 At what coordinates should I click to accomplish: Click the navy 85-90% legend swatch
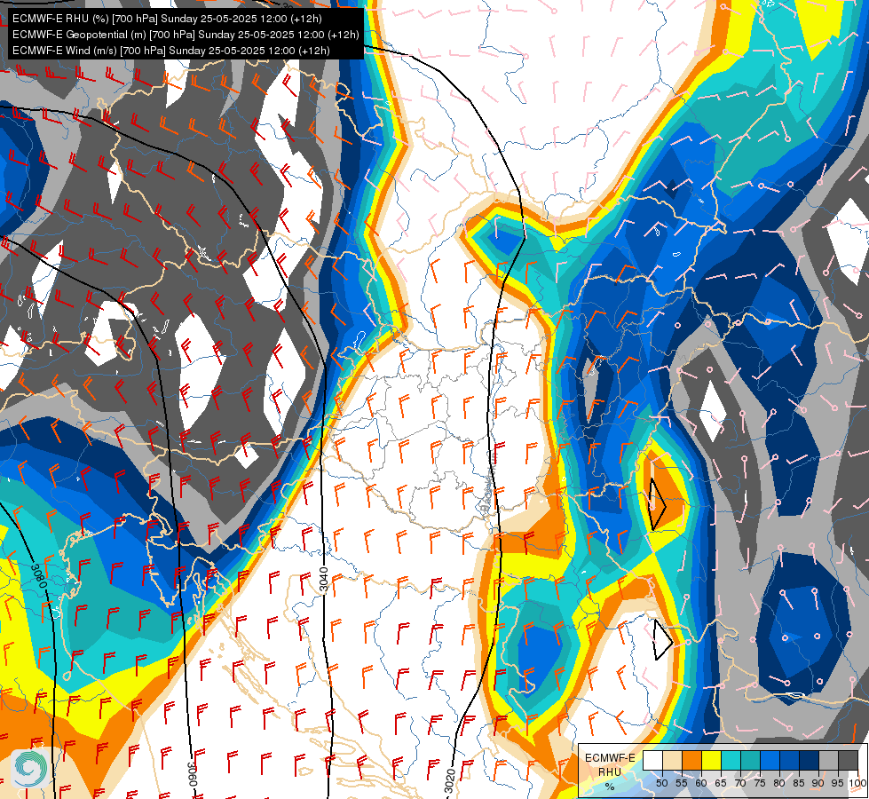click(x=810, y=760)
